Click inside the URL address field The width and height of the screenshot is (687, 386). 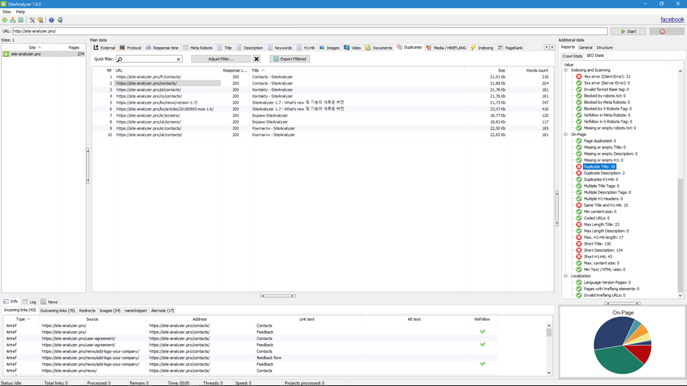tap(309, 31)
